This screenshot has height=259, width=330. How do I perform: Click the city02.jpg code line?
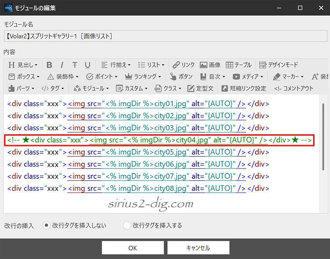(x=138, y=116)
